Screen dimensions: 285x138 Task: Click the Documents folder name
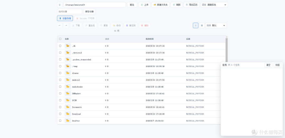(x=77, y=107)
